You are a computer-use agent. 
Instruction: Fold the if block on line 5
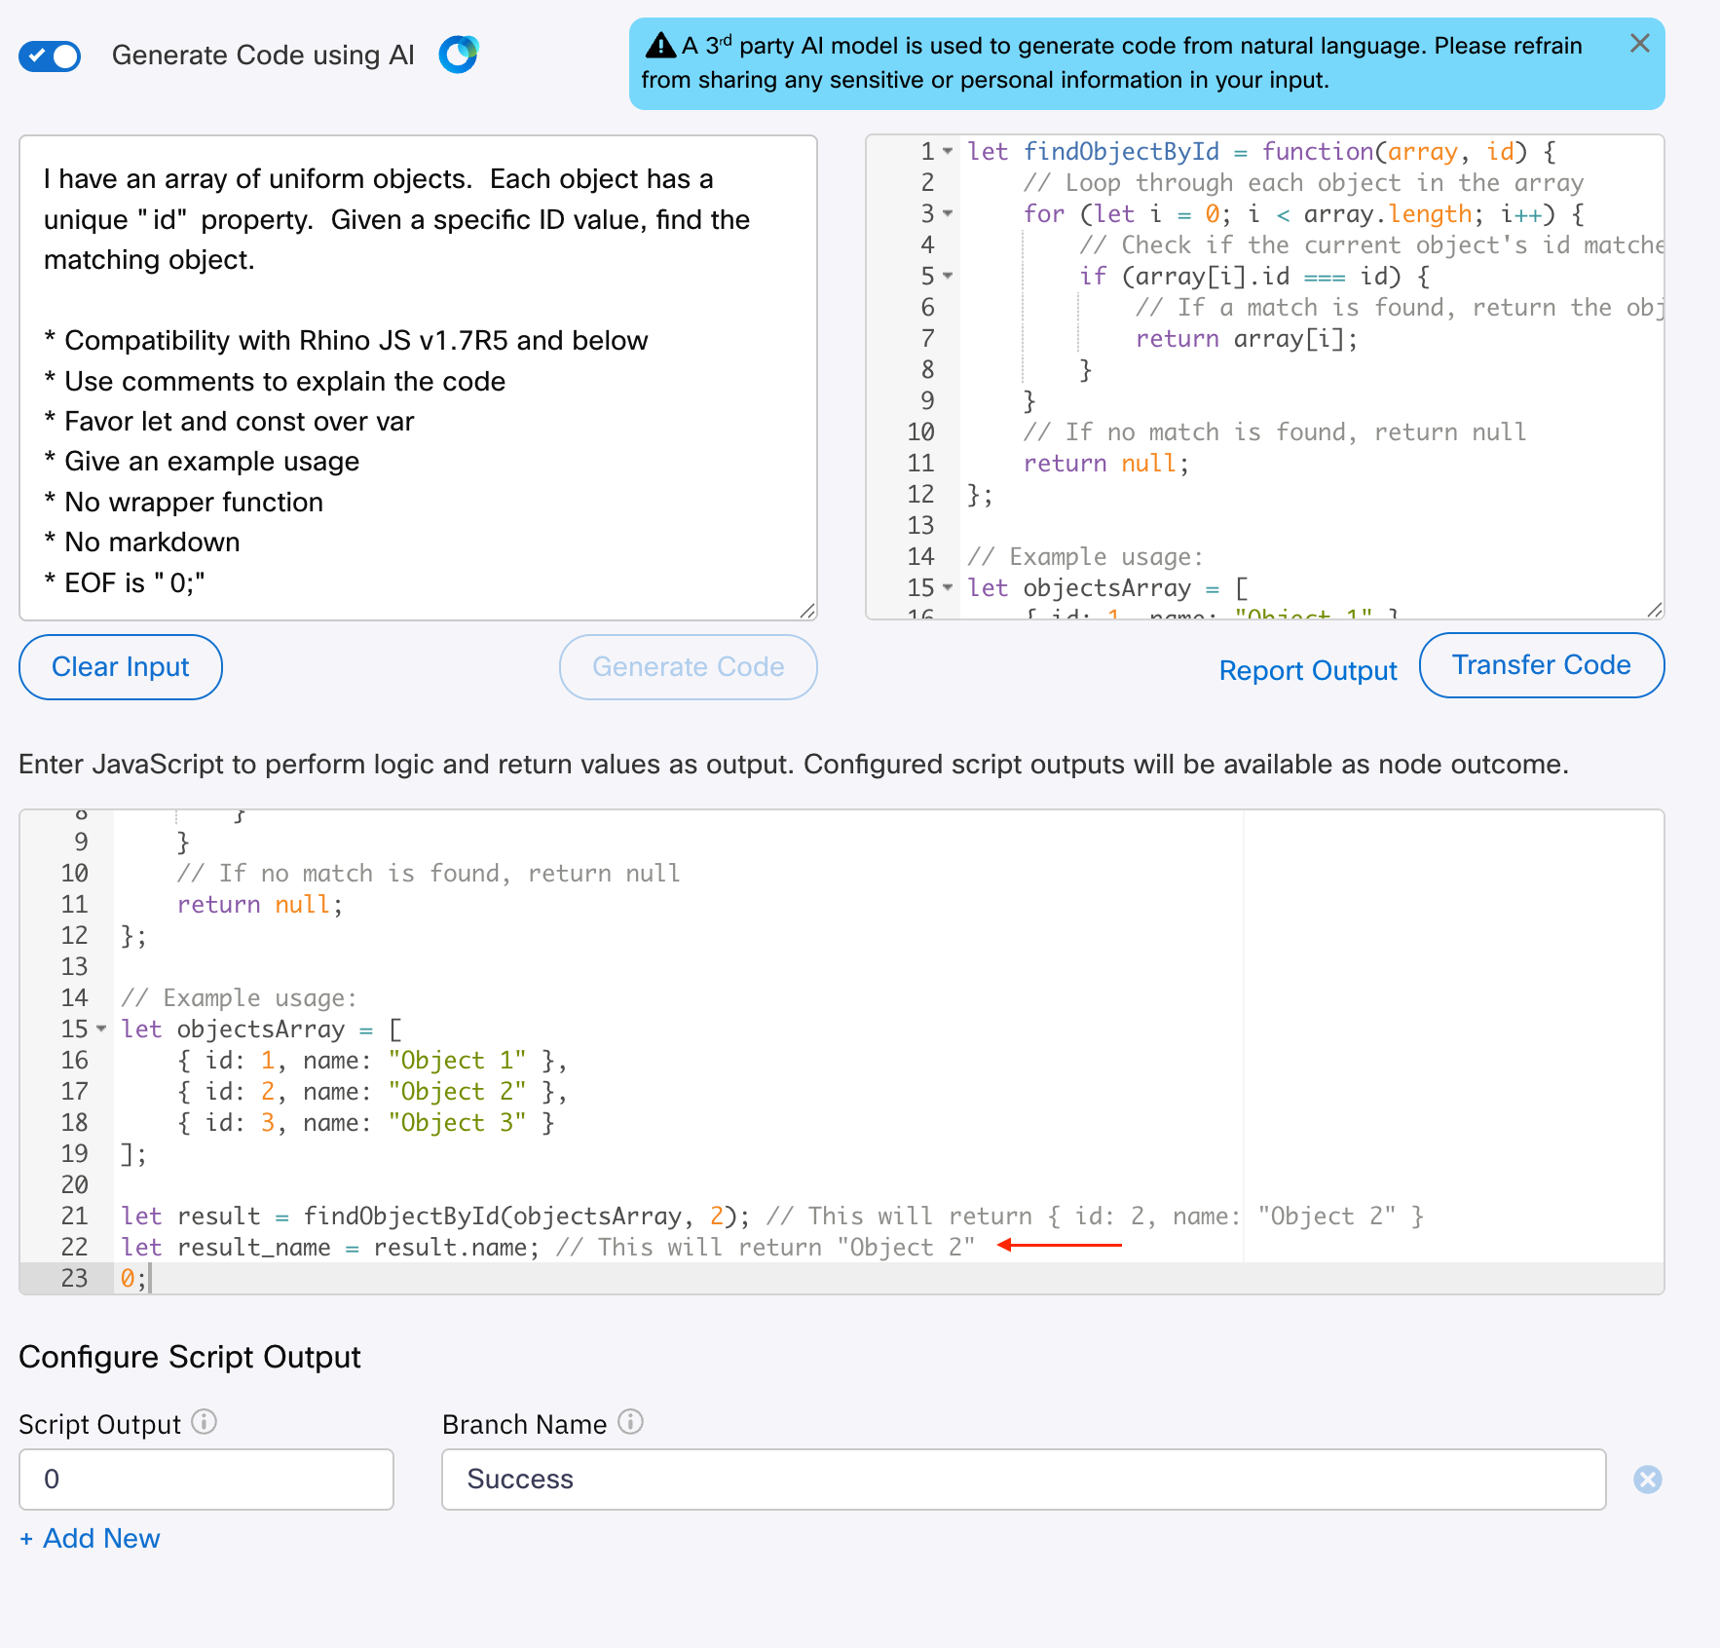948,277
